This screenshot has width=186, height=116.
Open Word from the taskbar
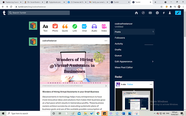[123, 114]
